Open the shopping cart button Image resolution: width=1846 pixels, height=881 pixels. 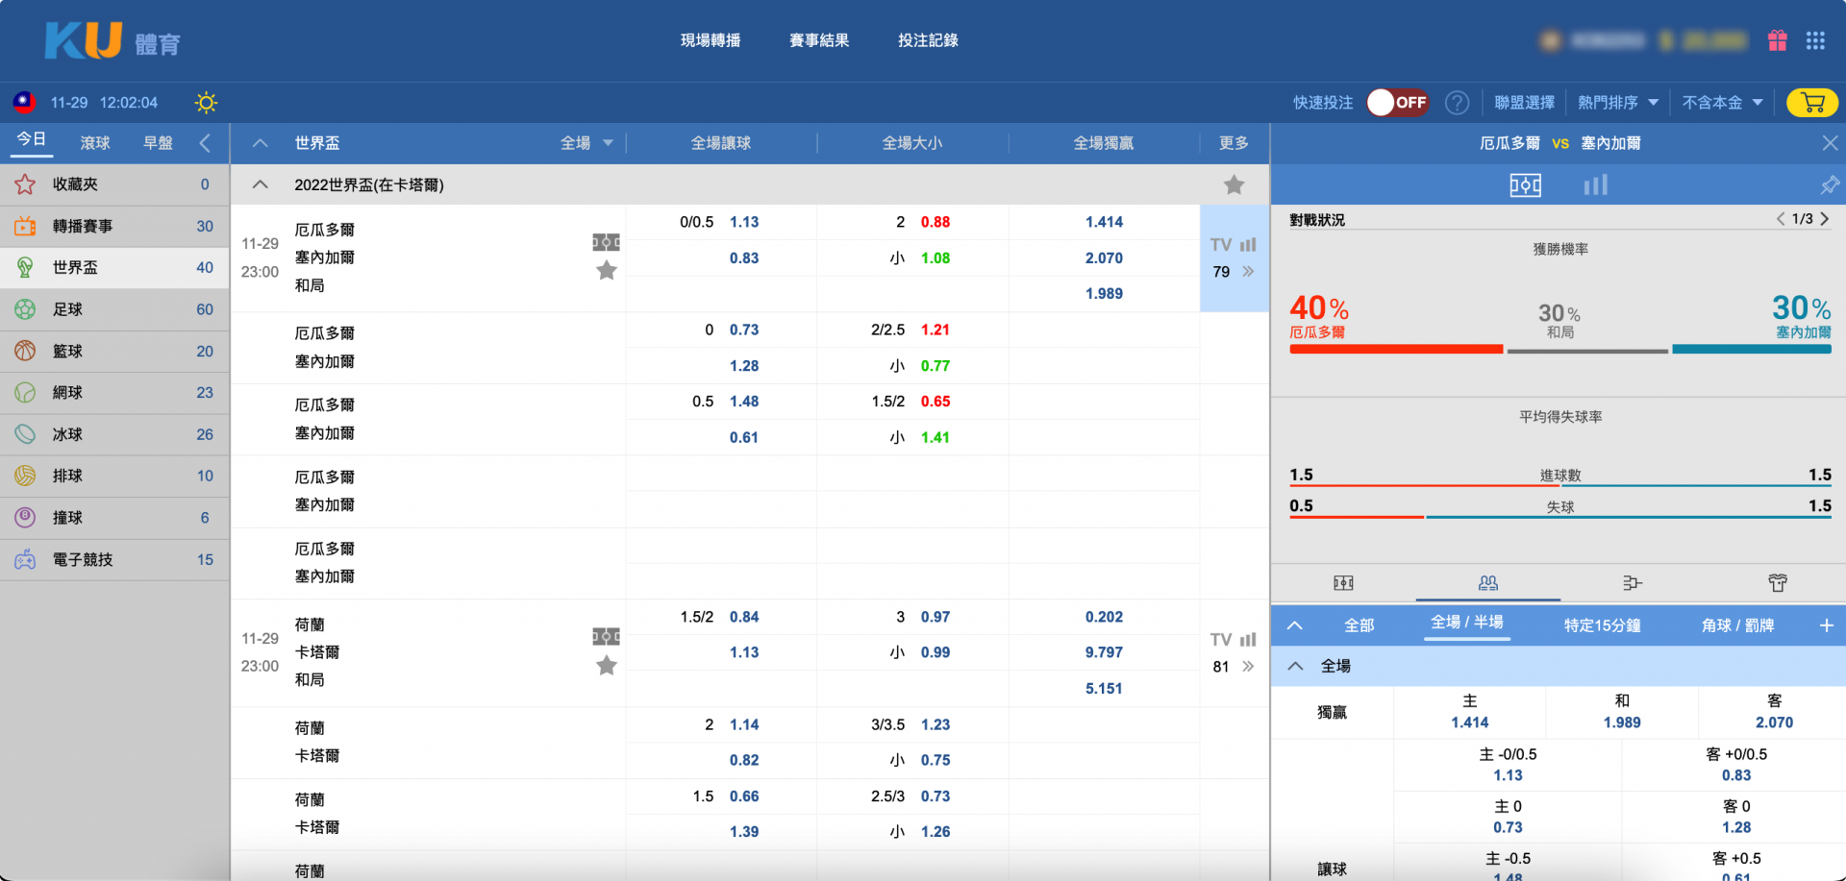point(1811,103)
